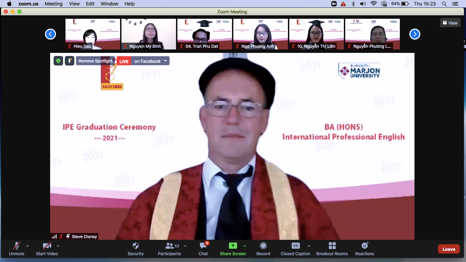Open the Reactions menu
This screenshot has height=262, width=466.
click(364, 246)
